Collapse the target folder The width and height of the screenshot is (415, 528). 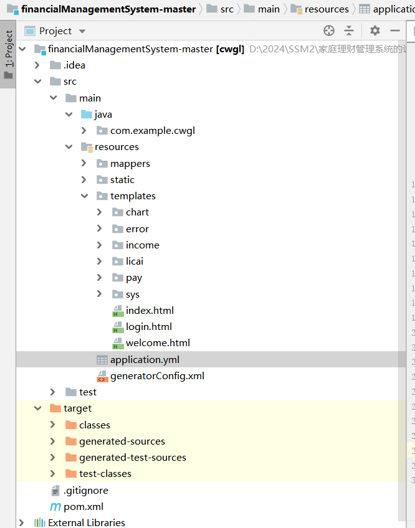pyautogui.click(x=37, y=408)
